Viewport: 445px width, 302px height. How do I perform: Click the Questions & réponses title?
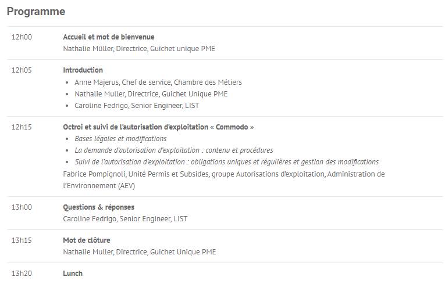(98, 207)
